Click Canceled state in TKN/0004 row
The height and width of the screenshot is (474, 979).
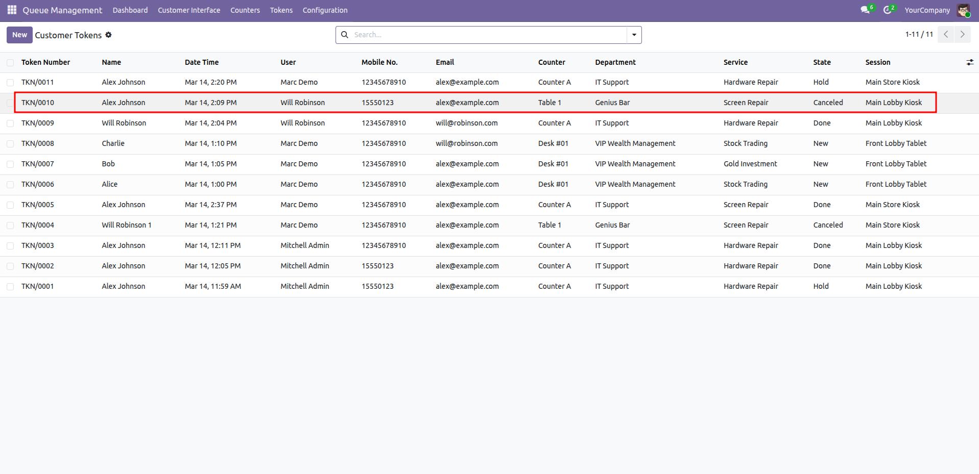tap(828, 225)
